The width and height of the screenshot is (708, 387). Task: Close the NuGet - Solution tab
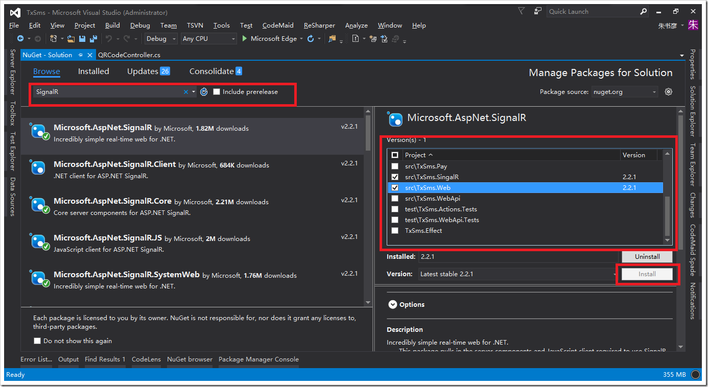90,55
